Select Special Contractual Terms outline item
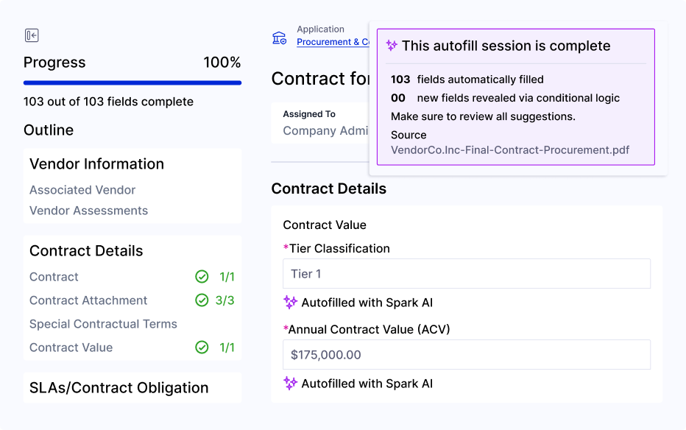Screen dimensions: 686x430 click(103, 324)
